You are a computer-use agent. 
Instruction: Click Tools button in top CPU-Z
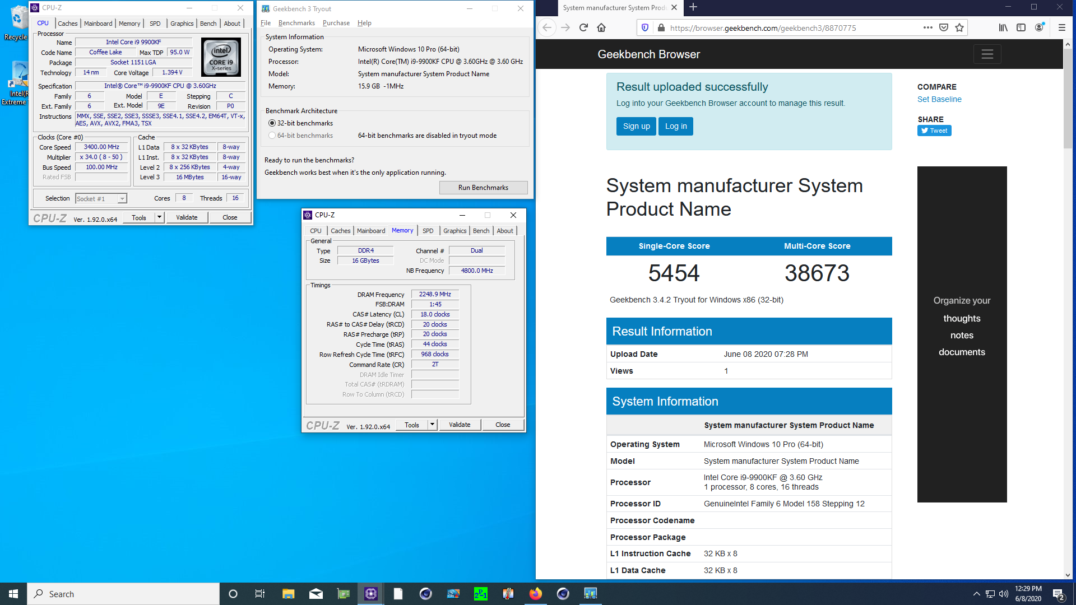pyautogui.click(x=139, y=217)
